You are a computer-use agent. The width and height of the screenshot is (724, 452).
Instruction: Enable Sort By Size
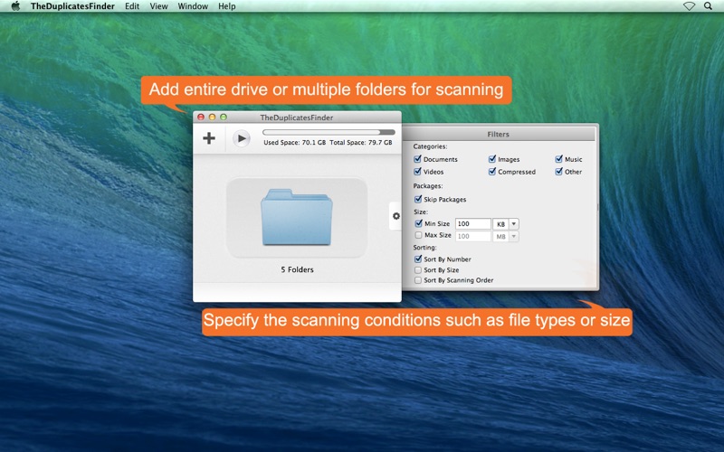(418, 270)
